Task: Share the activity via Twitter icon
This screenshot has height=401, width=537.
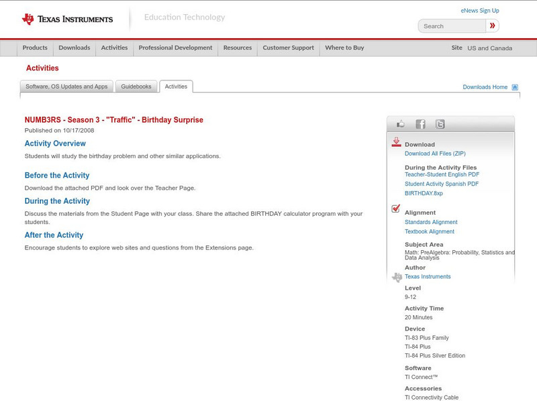Action: coord(440,124)
